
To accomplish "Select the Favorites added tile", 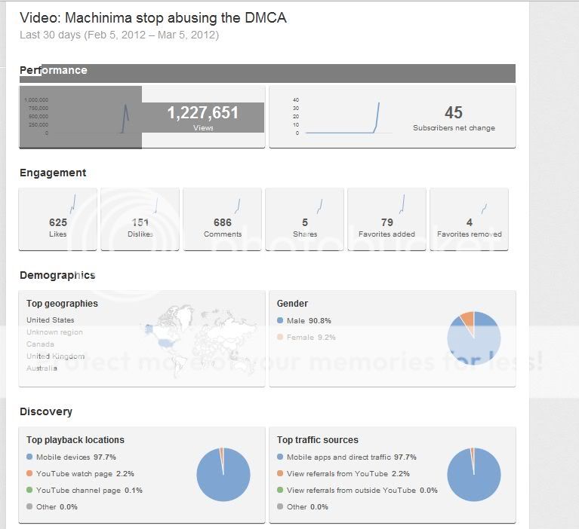I will (x=387, y=219).
